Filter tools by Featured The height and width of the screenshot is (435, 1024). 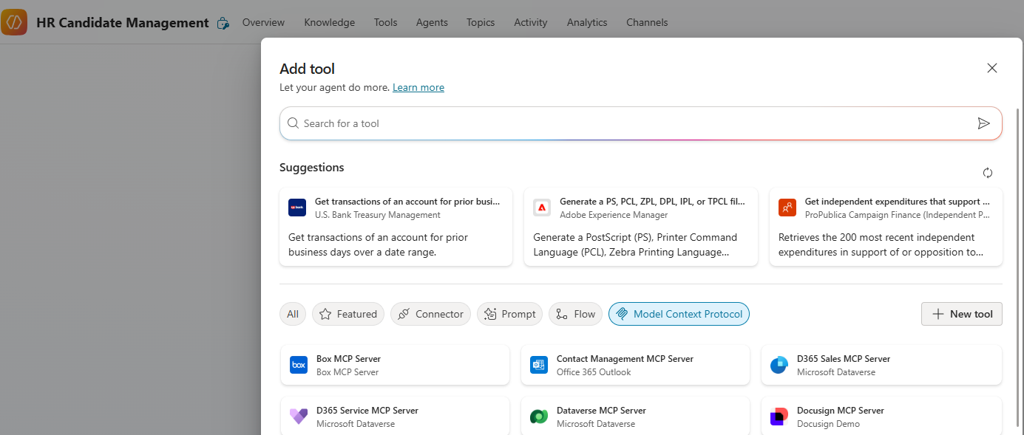coord(348,314)
